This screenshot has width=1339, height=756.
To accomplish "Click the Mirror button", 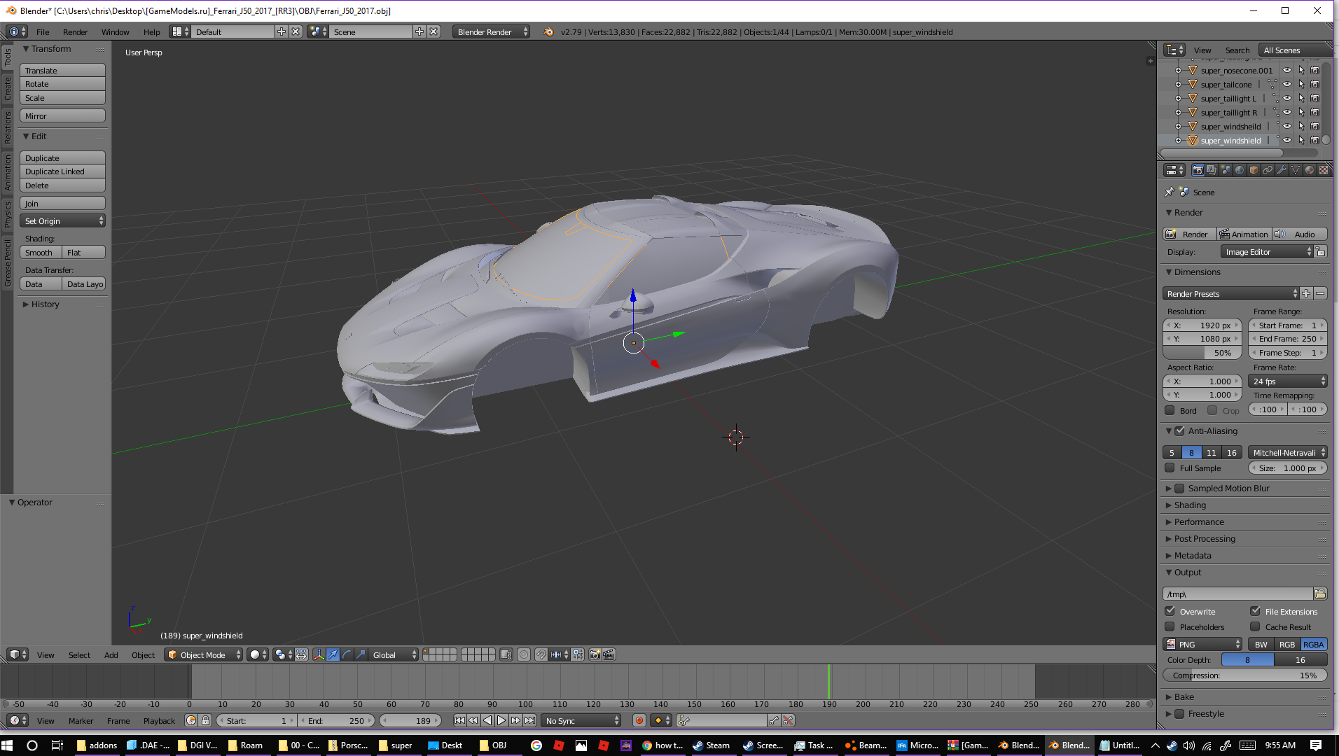I will [x=63, y=115].
